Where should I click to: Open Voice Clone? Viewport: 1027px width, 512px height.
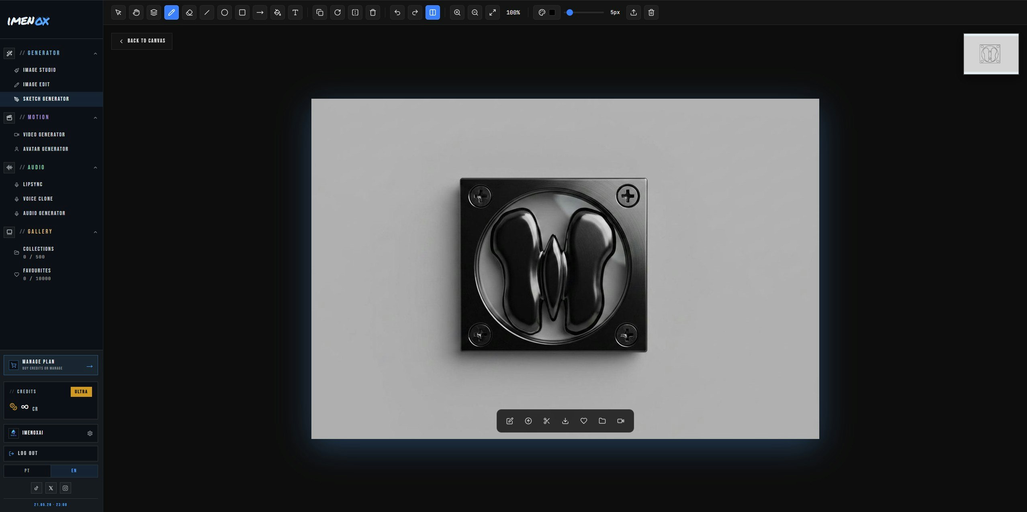tap(51, 199)
